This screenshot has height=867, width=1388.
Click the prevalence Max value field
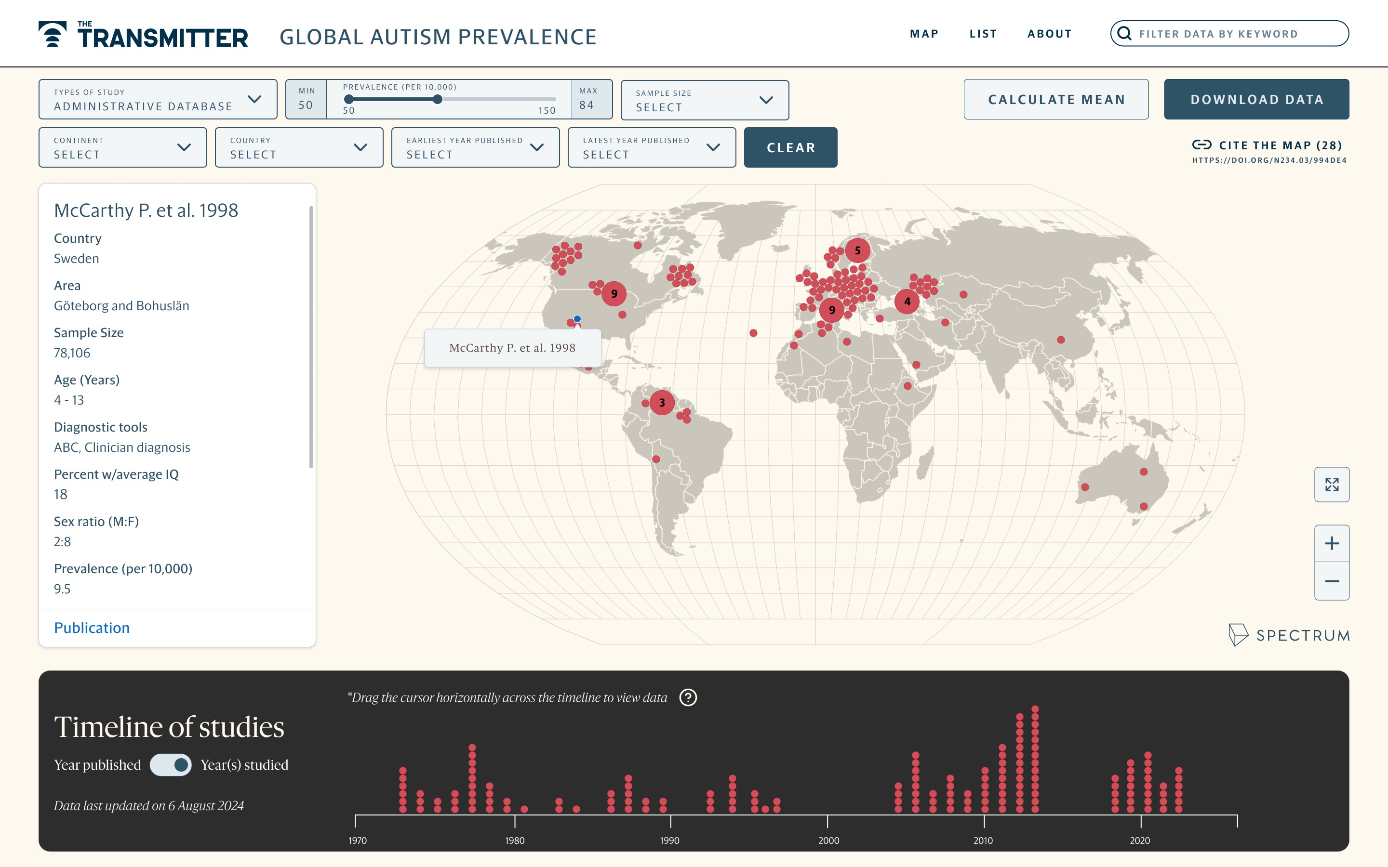(591, 100)
